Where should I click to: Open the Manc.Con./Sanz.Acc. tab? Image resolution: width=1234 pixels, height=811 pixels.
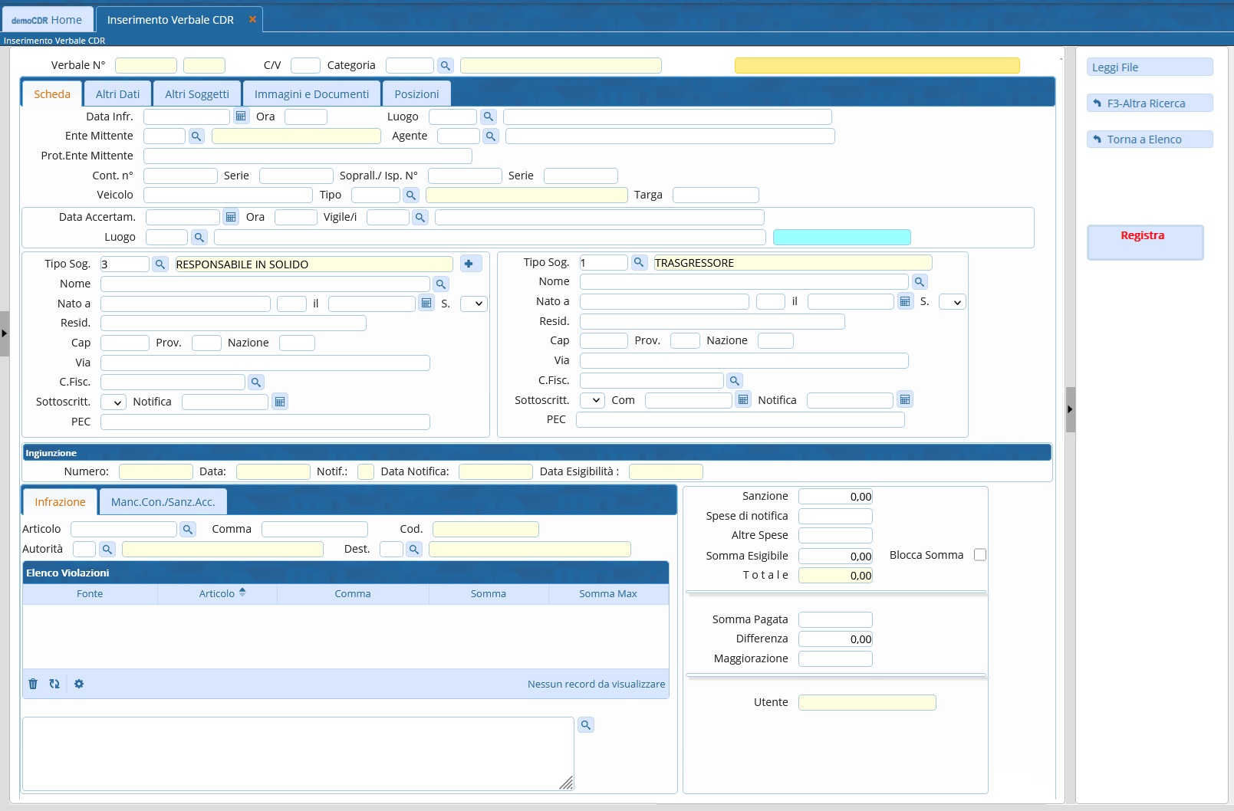(x=163, y=502)
